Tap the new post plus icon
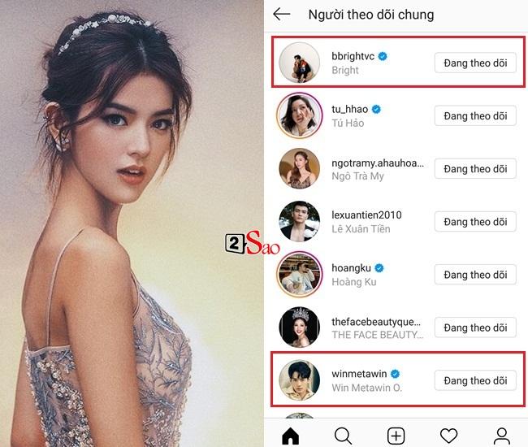Screen dimensions: 528x447 pyautogui.click(x=396, y=436)
